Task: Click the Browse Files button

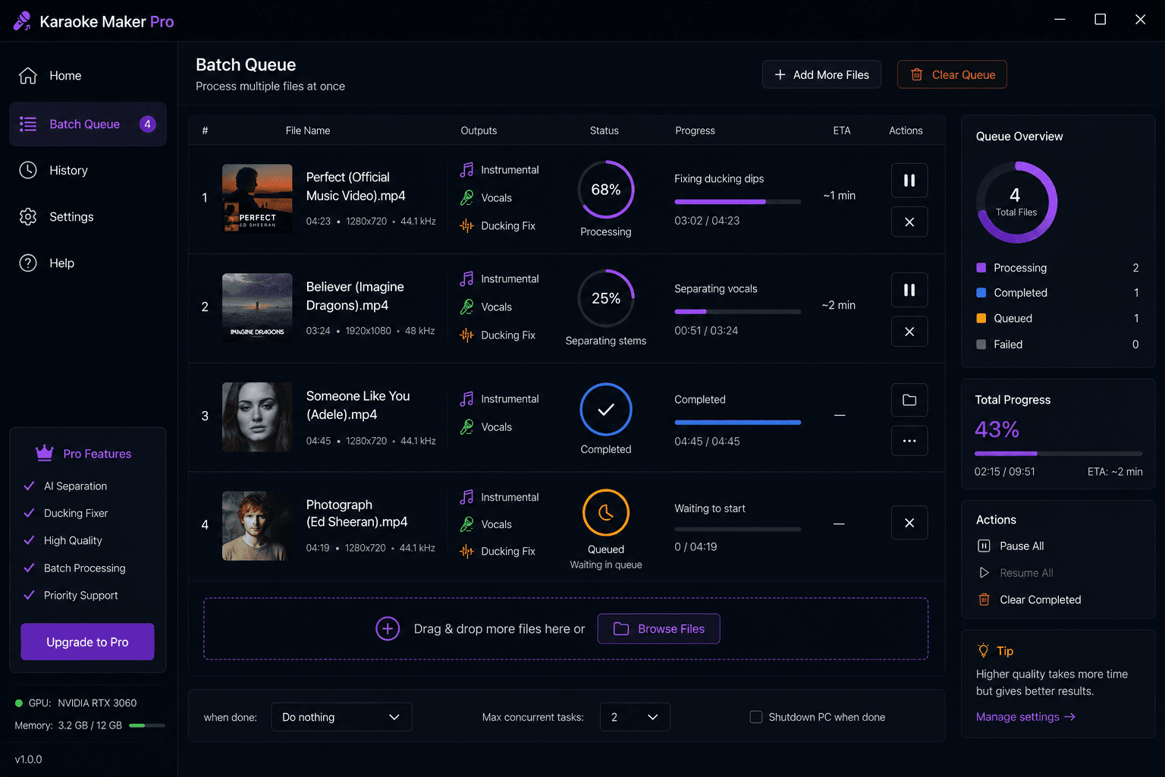Action: click(658, 628)
